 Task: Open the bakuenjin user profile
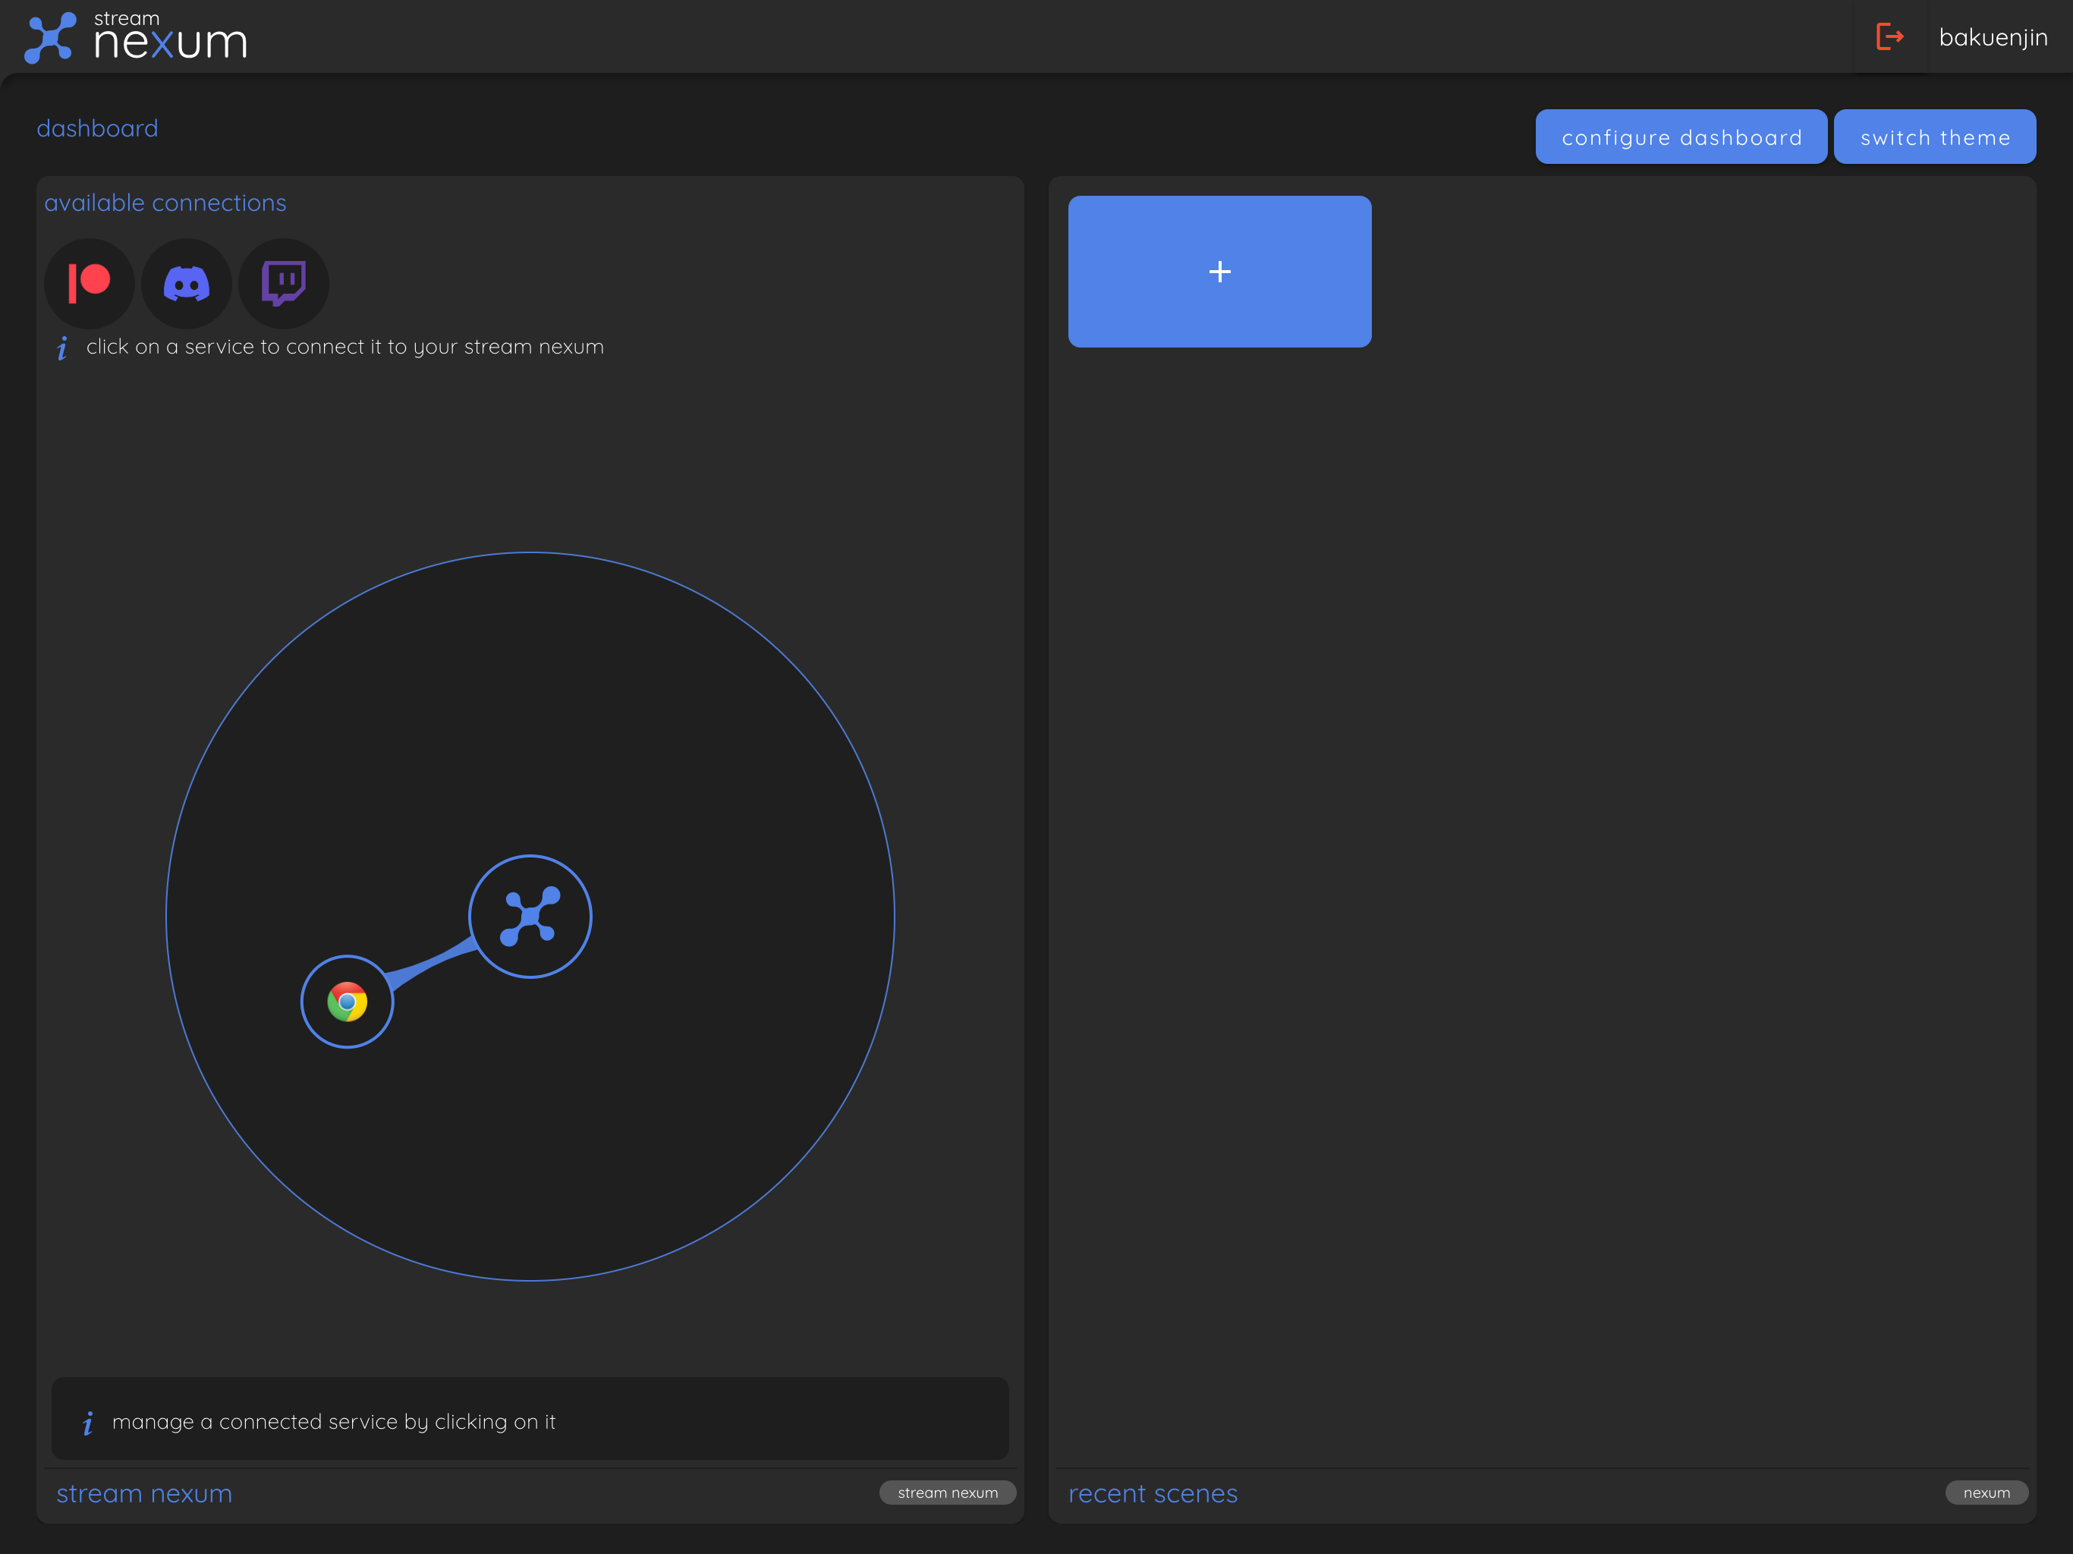(1993, 37)
